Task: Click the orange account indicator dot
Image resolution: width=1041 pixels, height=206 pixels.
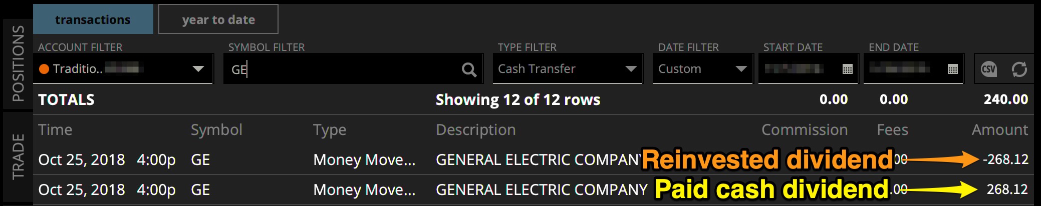Action: coord(44,69)
